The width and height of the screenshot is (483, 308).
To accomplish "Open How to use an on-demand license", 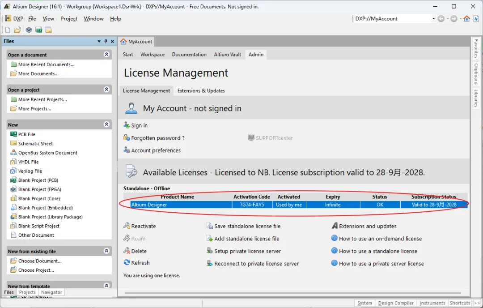I will (x=381, y=239).
